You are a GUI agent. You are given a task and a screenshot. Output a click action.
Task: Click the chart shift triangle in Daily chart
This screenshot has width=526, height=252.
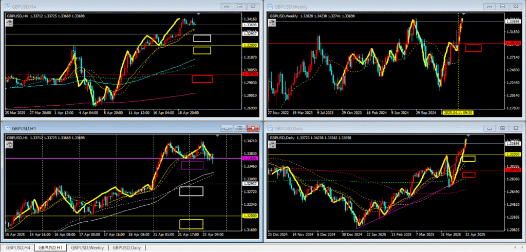(468, 135)
